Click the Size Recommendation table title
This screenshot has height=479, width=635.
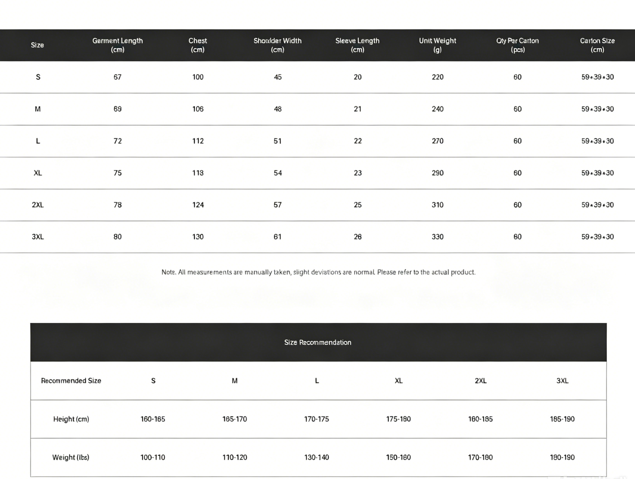[x=318, y=343]
